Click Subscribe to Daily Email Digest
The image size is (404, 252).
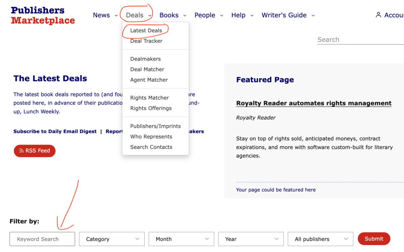55,131
